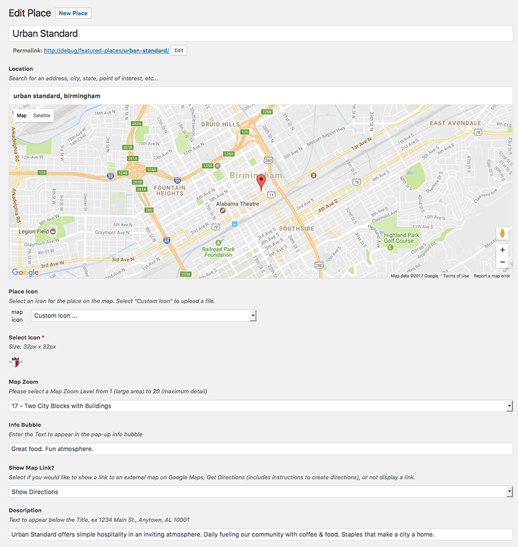This screenshot has width=518, height=547.
Task: Switch to default Map view
Action: tap(22, 115)
